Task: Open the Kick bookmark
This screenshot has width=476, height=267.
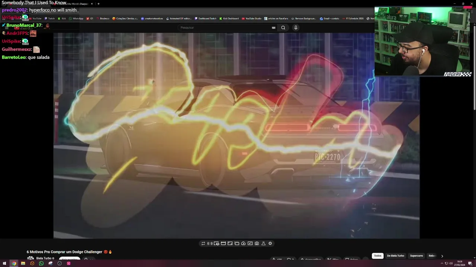Action: [x=62, y=19]
